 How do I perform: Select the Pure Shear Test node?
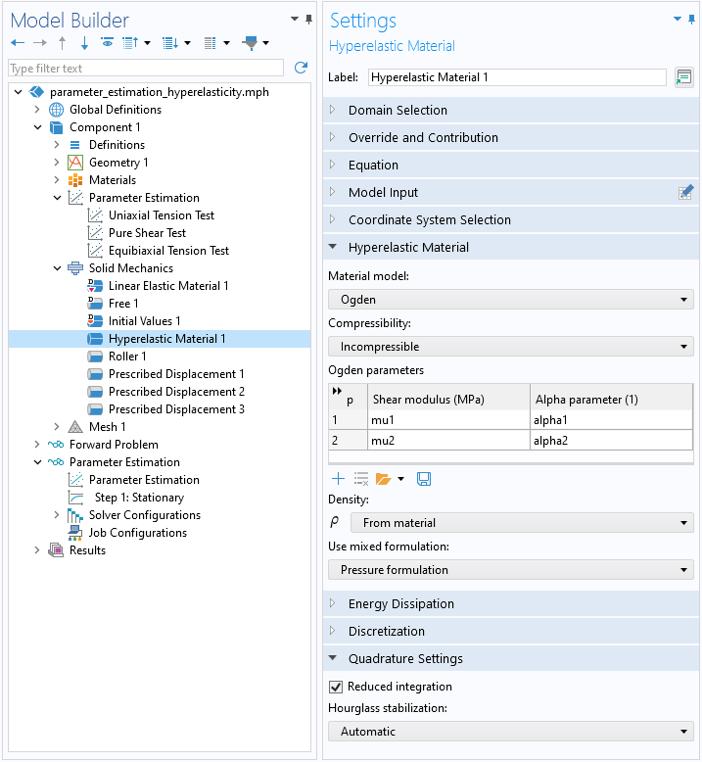(x=147, y=233)
